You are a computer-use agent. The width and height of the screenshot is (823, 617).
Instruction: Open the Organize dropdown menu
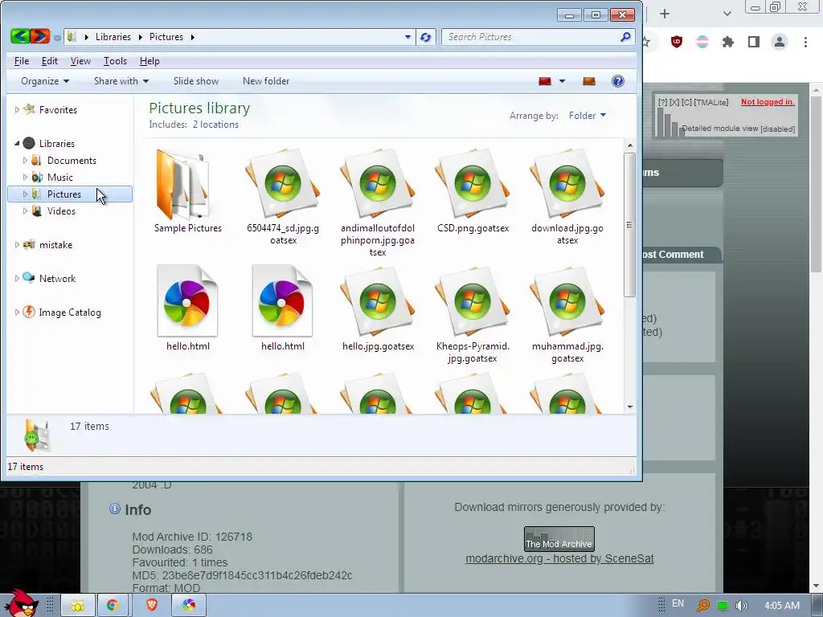coord(45,81)
